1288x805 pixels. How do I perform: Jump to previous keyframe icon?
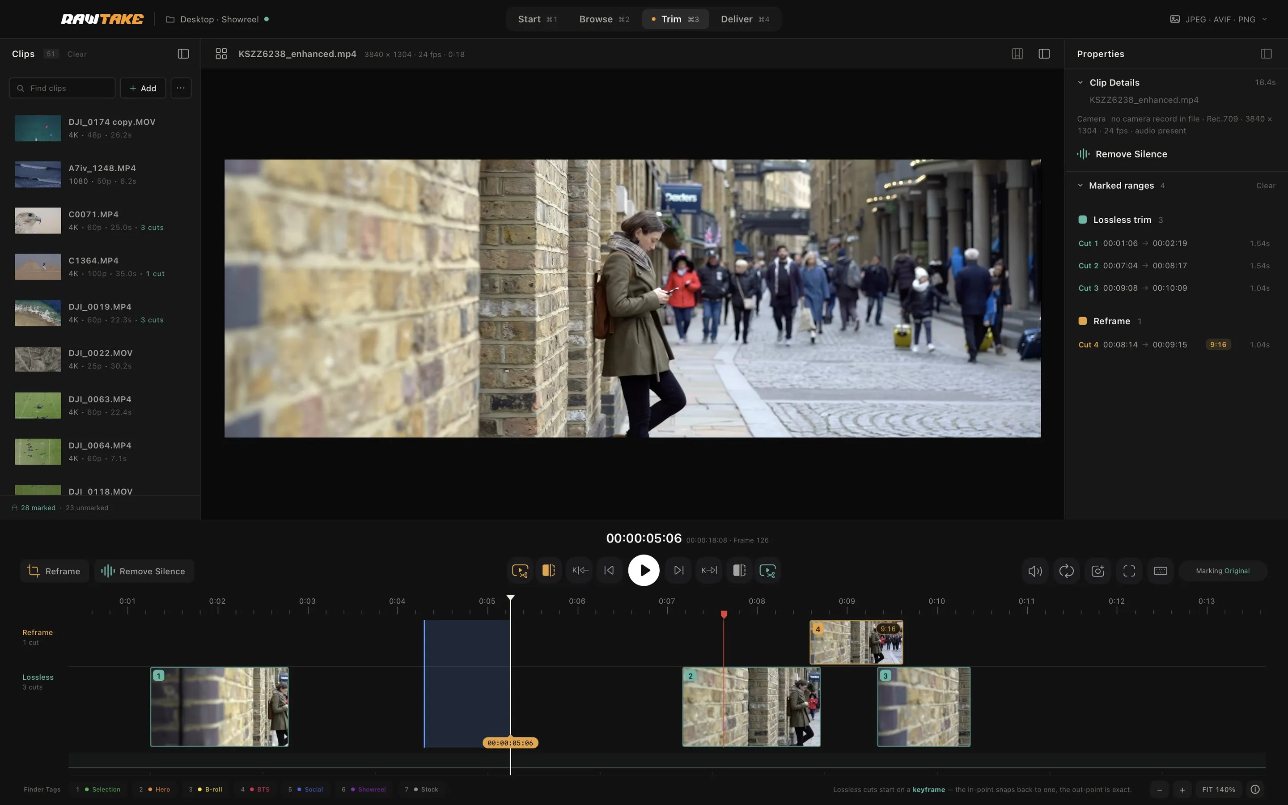coord(580,571)
